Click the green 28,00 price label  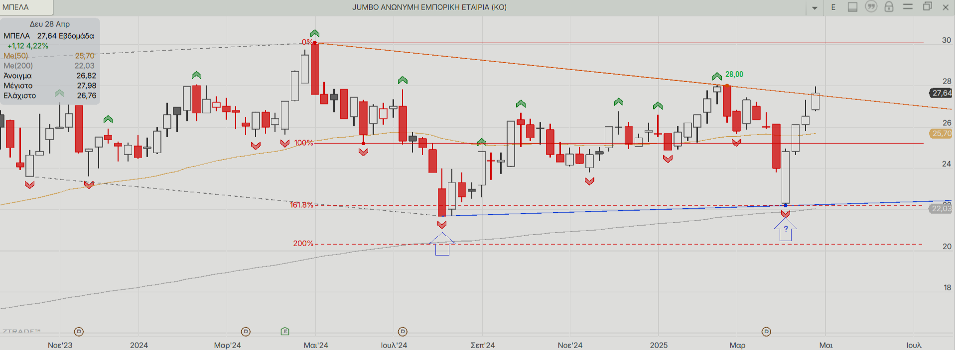click(734, 74)
